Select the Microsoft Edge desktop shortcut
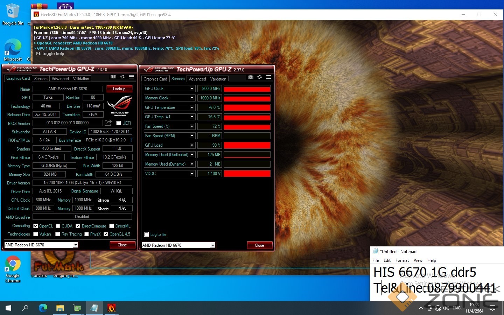Screen dimensions: 504x315 pyautogui.click(x=13, y=51)
